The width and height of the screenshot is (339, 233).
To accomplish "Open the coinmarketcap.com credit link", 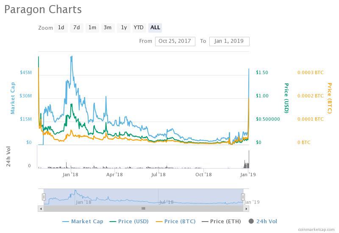I will click(316, 230).
